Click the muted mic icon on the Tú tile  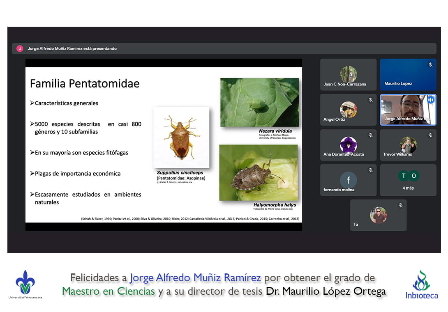click(x=401, y=205)
